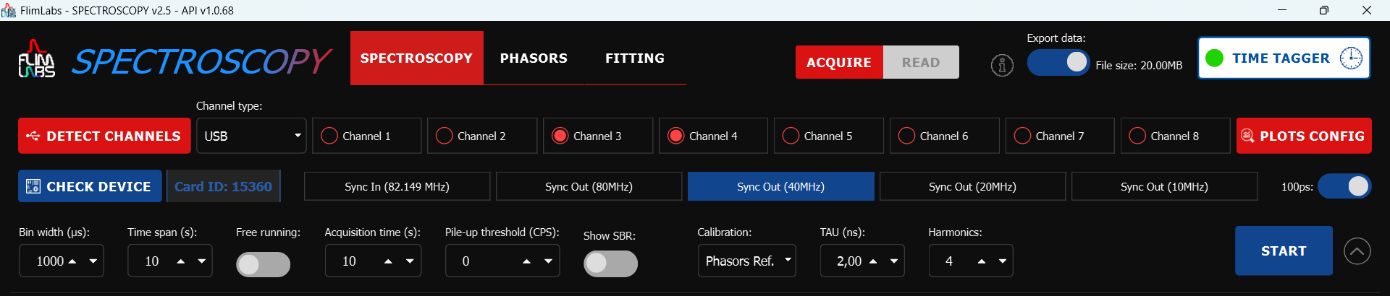Select the Channel 5 radio button
The width and height of the screenshot is (1390, 296).
point(791,136)
